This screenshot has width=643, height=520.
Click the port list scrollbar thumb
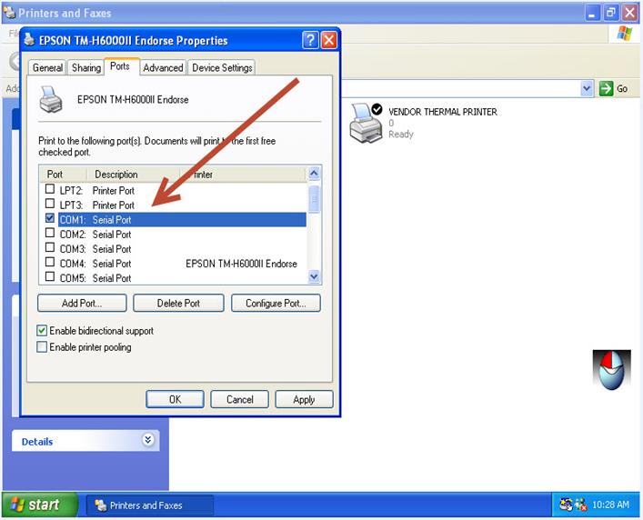(314, 199)
